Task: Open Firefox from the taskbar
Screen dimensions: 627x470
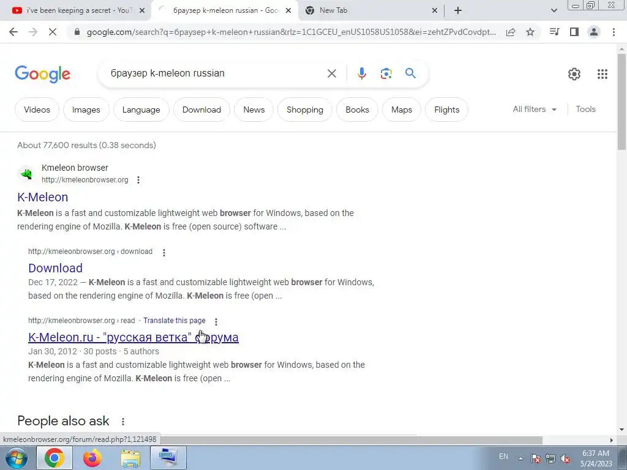Action: click(x=92, y=458)
